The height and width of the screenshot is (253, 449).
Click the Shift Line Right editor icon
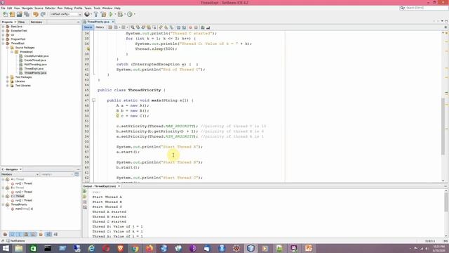click(x=184, y=27)
